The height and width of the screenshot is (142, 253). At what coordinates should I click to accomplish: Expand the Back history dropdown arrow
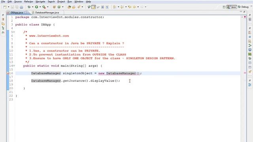click(x=138, y=7)
